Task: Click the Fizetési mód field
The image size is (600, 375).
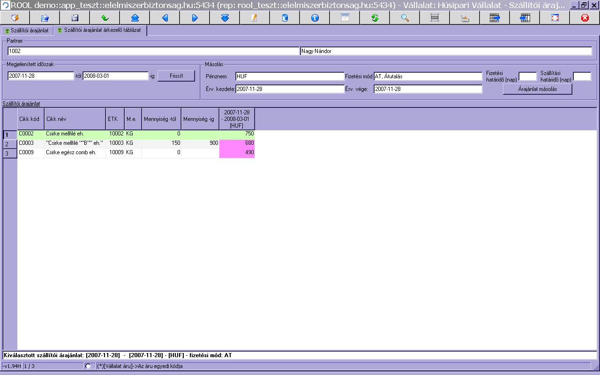Action: 427,76
